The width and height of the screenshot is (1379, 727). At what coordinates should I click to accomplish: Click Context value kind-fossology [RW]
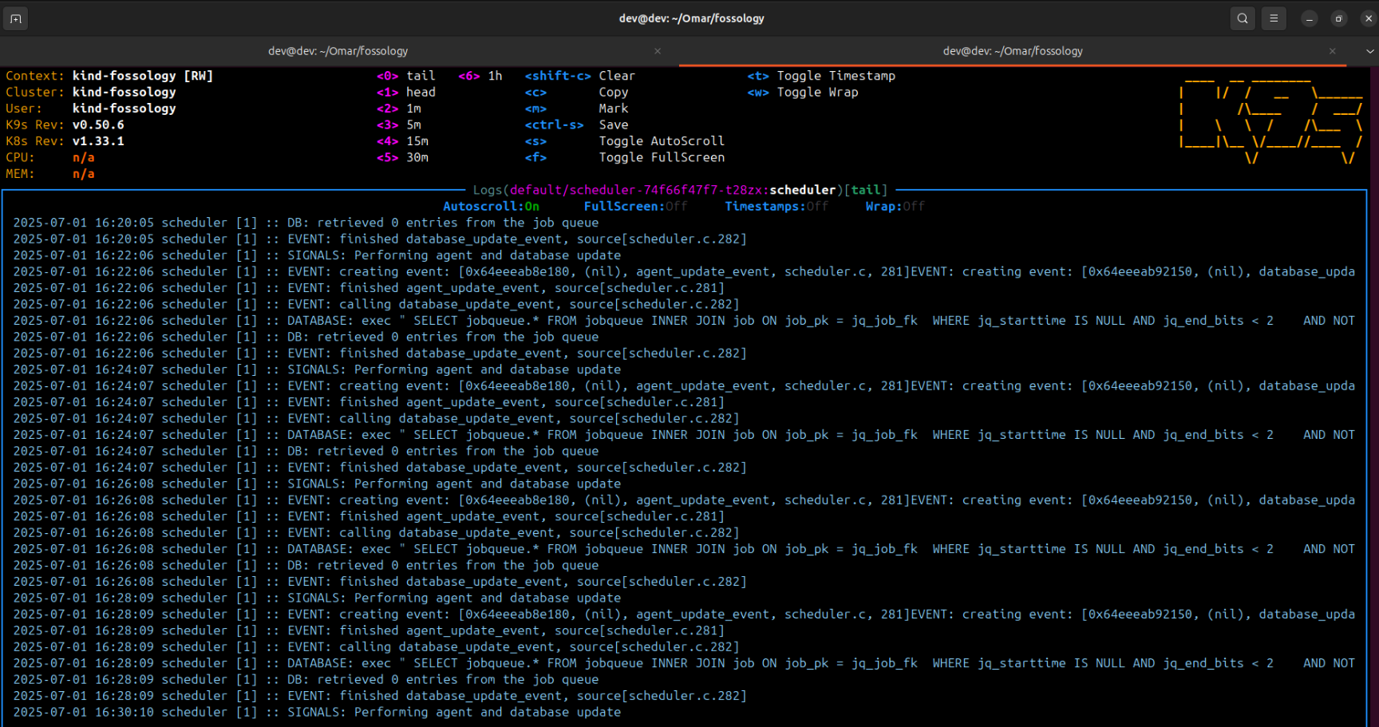pos(143,76)
